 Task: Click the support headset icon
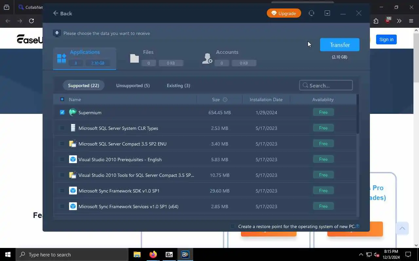[x=311, y=13]
